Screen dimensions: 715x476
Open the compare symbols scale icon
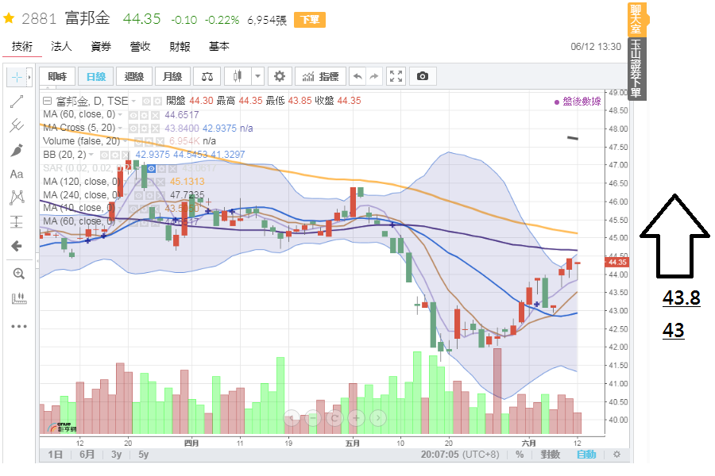(x=207, y=76)
